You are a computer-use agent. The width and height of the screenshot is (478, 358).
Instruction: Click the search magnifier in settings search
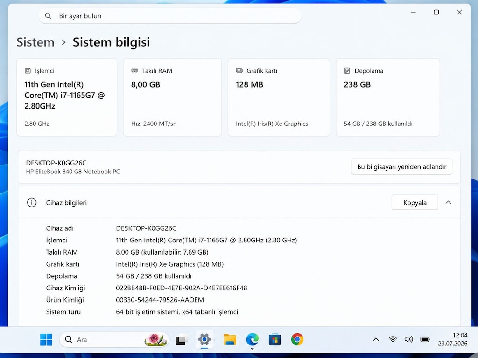click(48, 16)
